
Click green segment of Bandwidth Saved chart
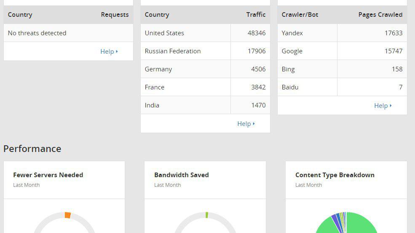point(207,215)
